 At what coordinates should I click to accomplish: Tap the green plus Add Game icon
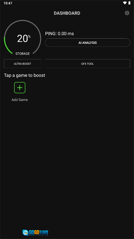[x=20, y=88]
